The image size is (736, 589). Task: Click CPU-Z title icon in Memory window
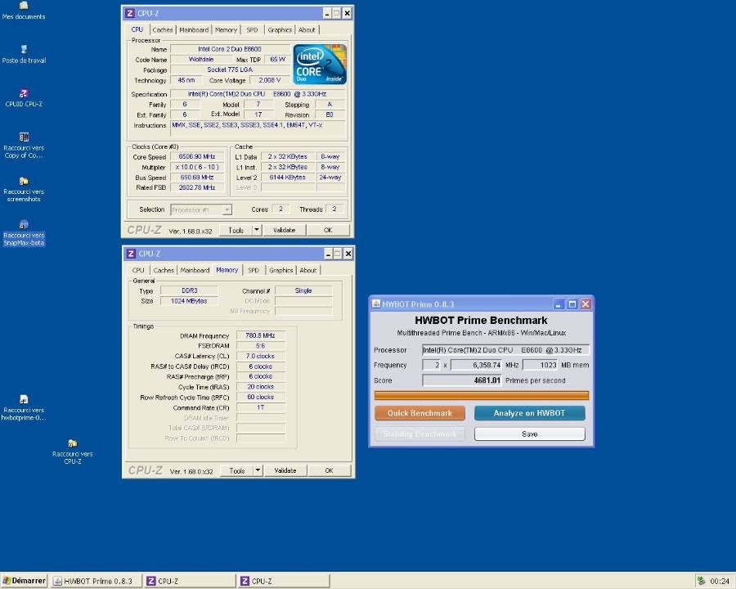point(131,254)
